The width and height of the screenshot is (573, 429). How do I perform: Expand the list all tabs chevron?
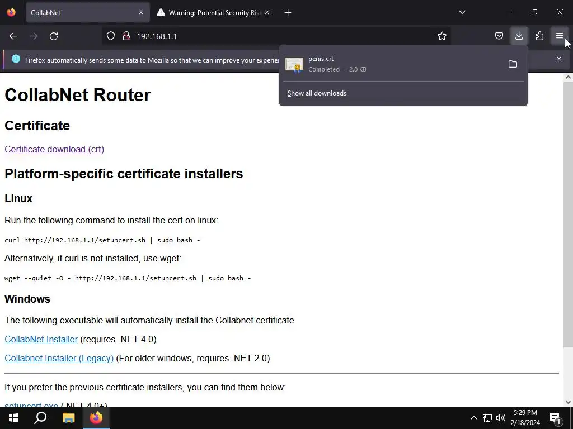(x=462, y=12)
